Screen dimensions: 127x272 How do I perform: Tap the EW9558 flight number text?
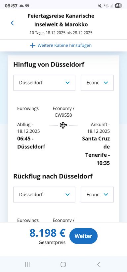coord(63,115)
